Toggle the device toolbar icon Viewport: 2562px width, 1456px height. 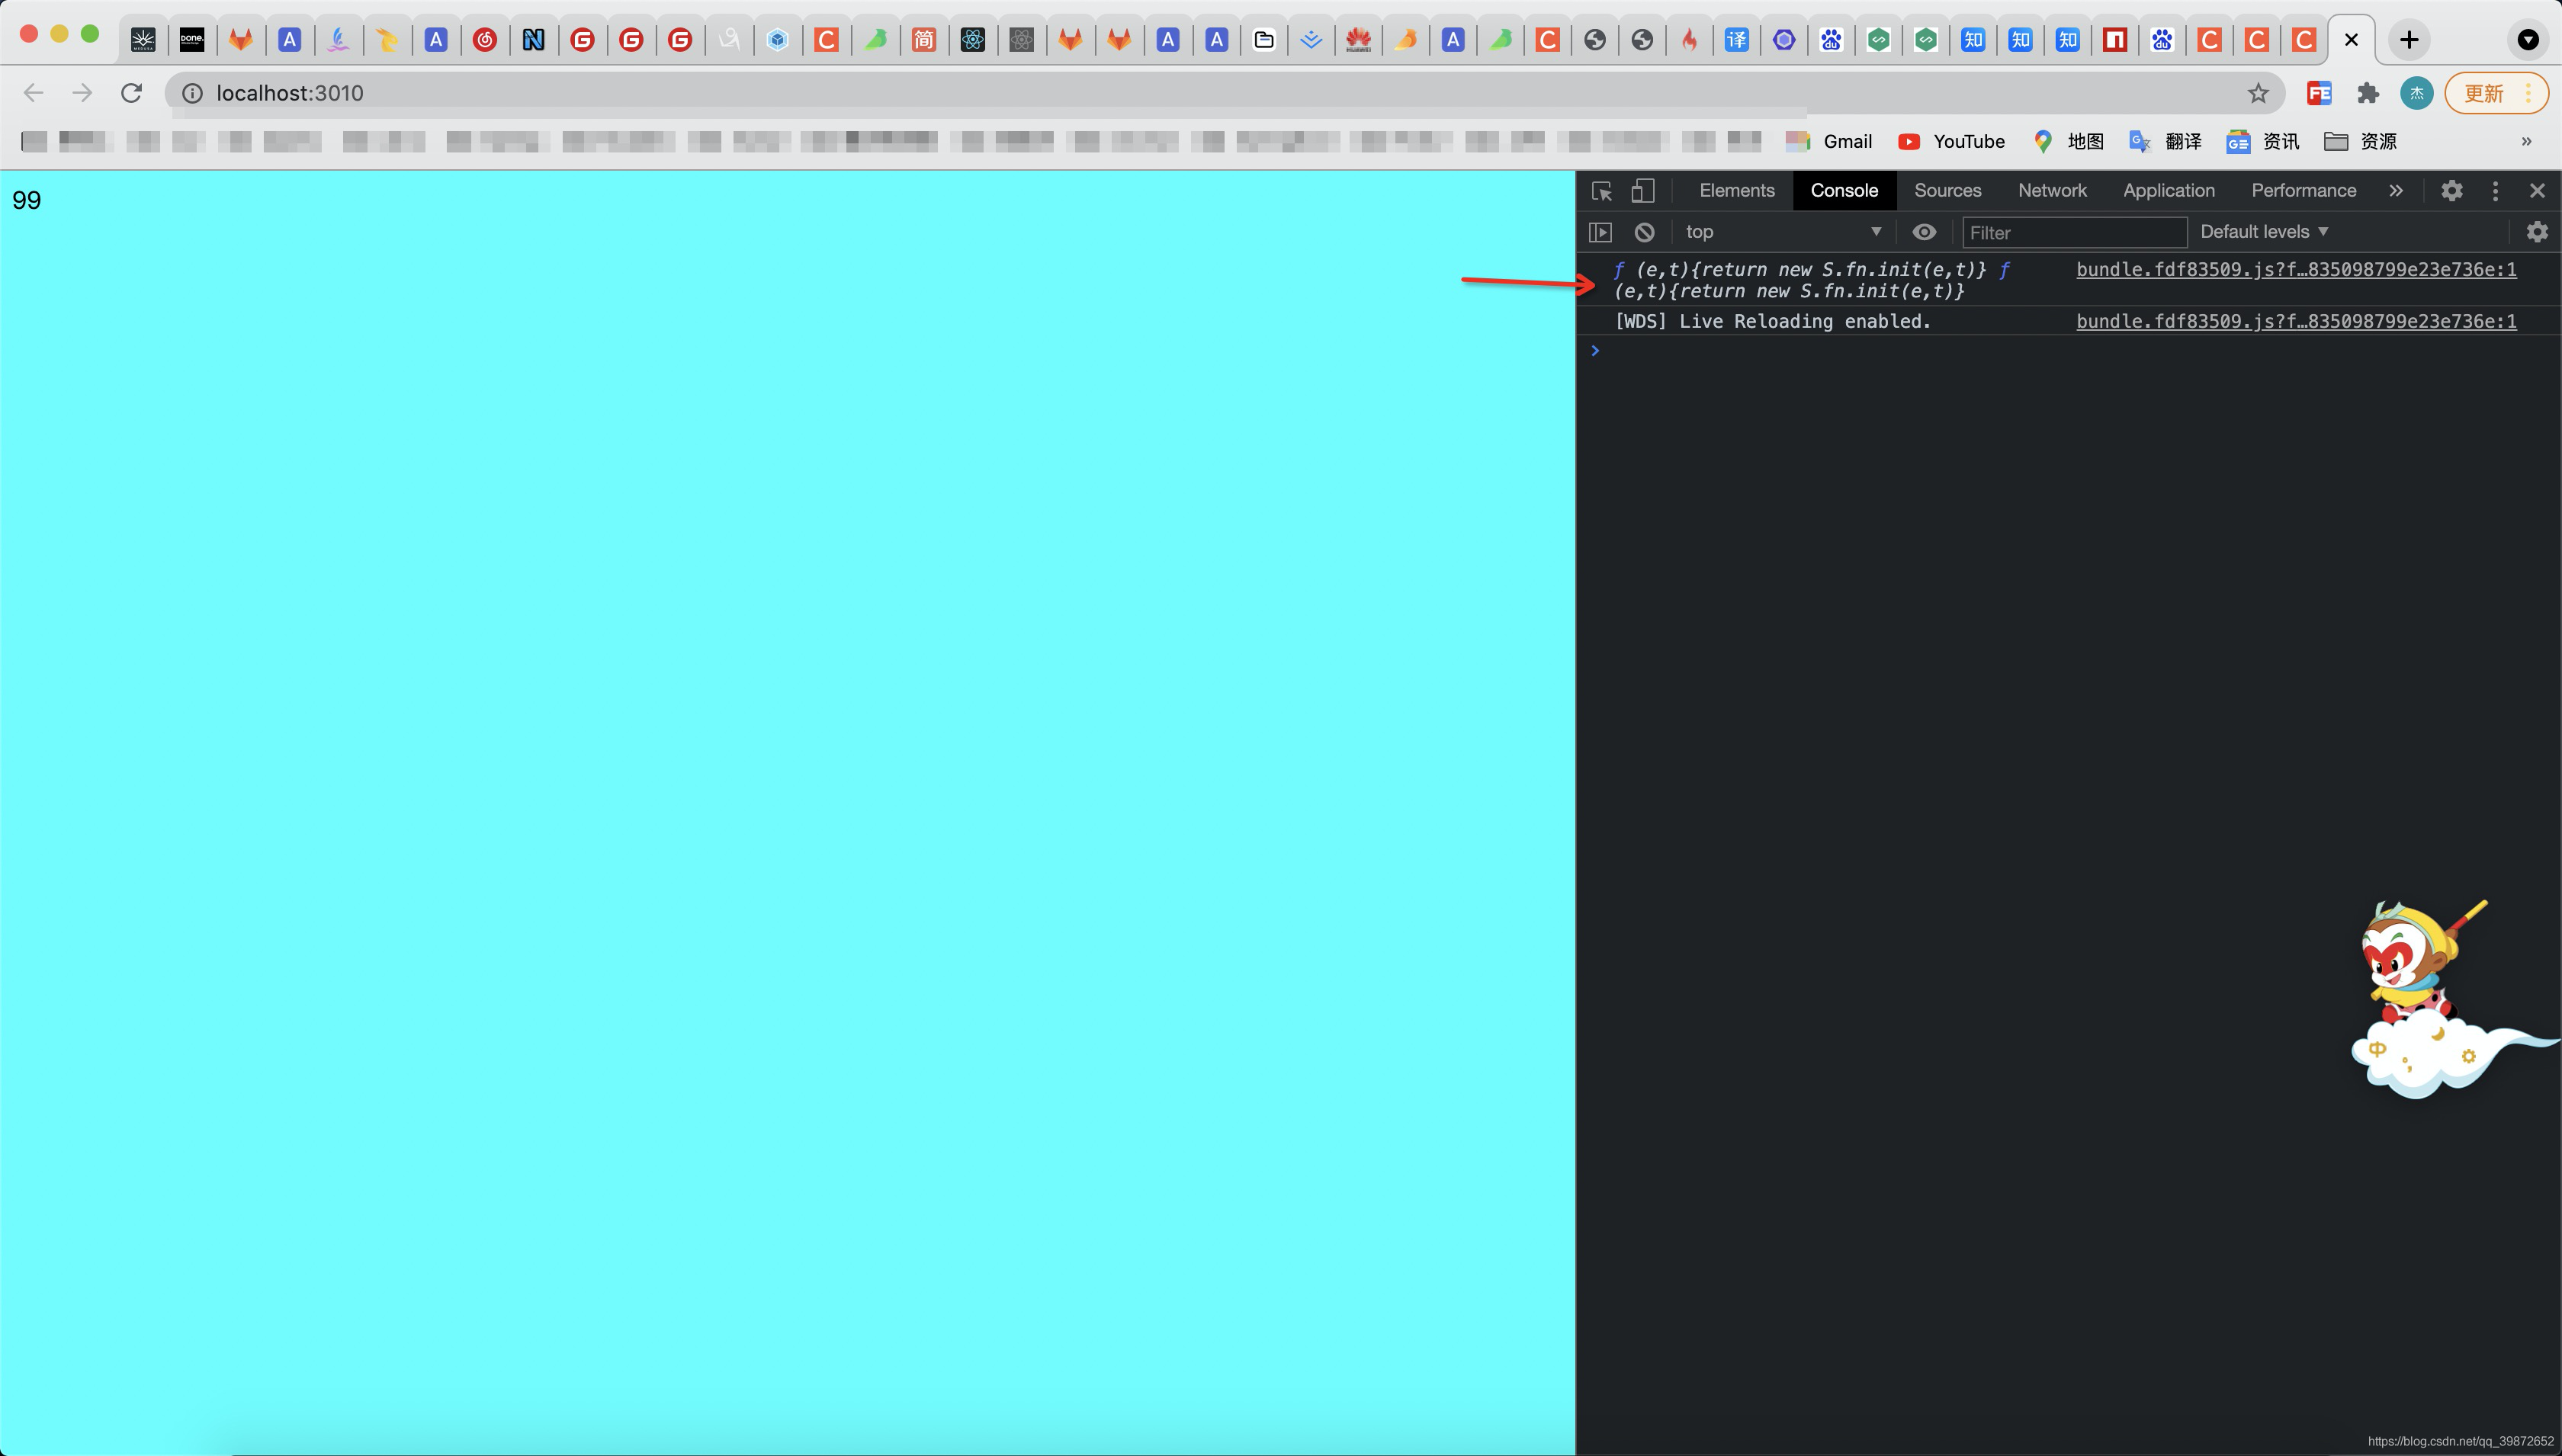(1643, 191)
